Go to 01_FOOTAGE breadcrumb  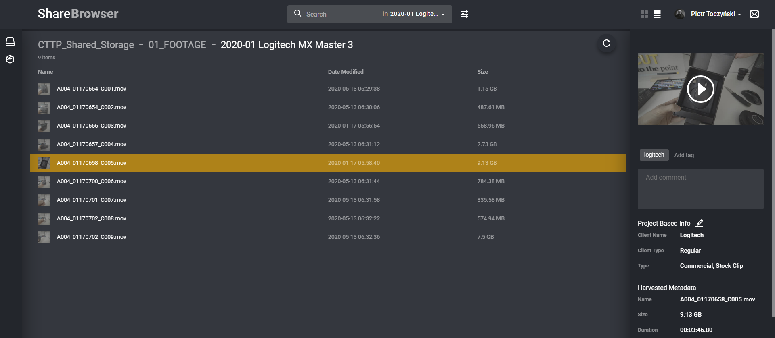click(x=177, y=45)
